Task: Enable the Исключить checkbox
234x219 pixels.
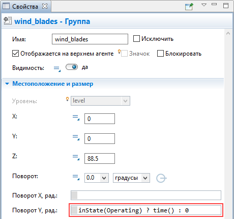Action: (136, 39)
